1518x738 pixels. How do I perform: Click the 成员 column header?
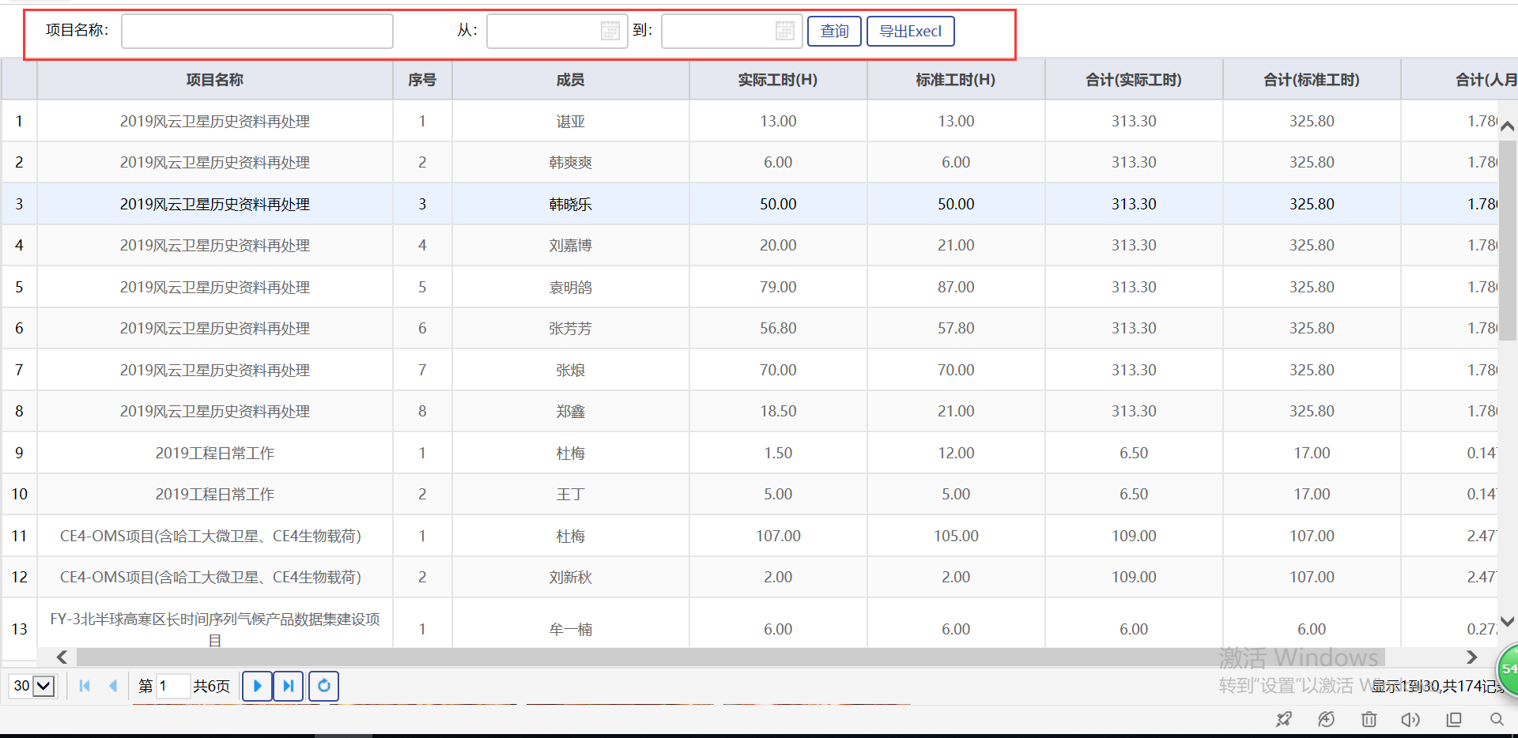click(570, 80)
